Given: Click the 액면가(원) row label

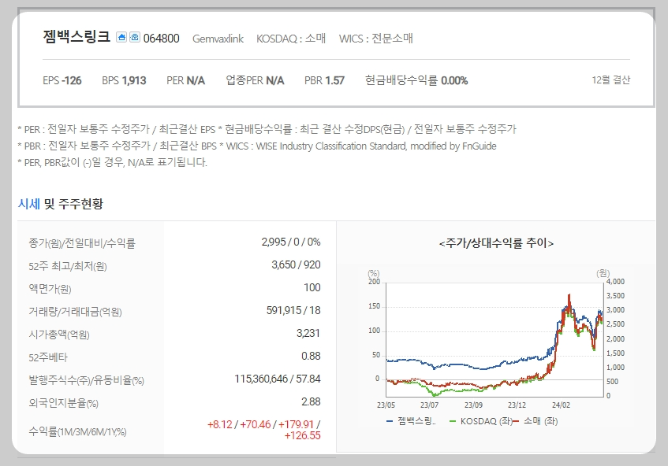Looking at the screenshot, I should (50, 289).
